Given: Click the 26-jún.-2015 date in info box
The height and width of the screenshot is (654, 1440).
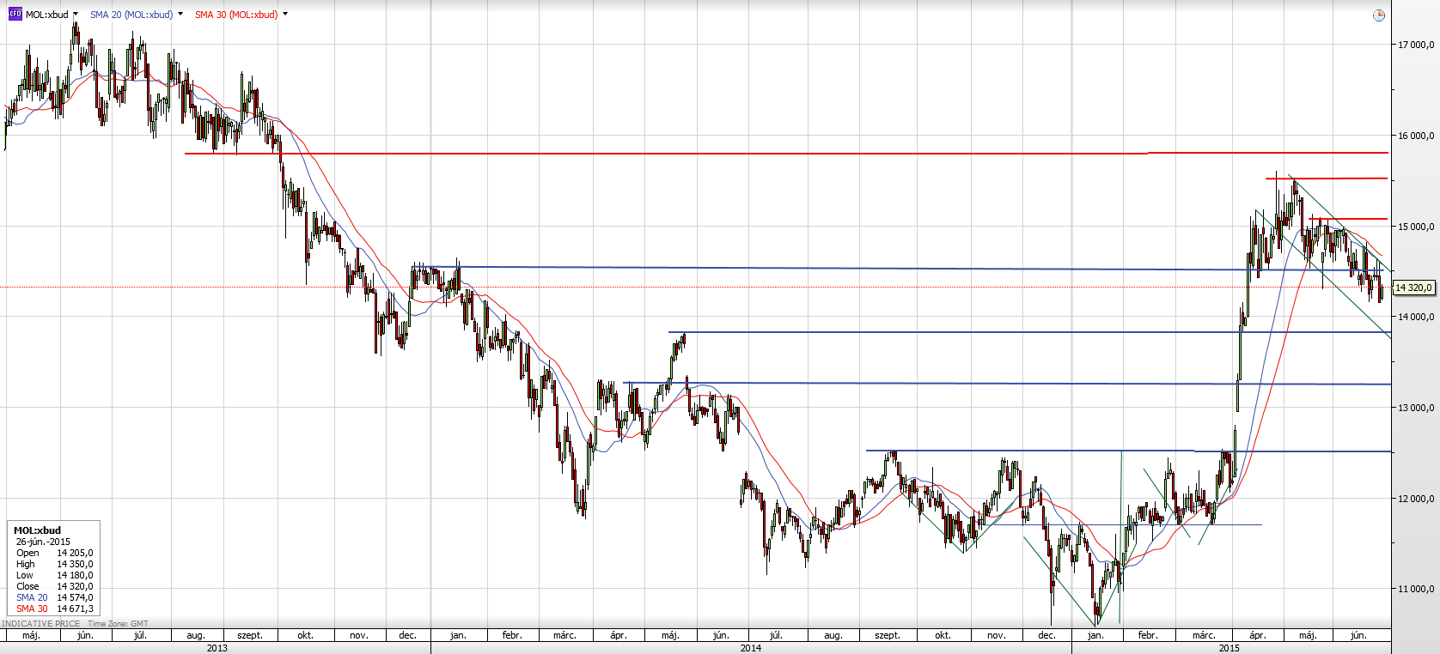Looking at the screenshot, I should click(43, 542).
